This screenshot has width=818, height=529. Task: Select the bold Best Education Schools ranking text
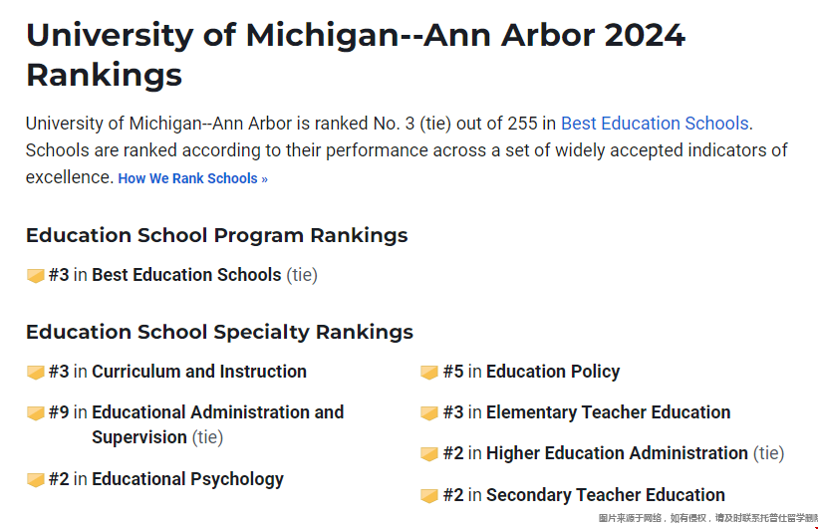pos(186,275)
